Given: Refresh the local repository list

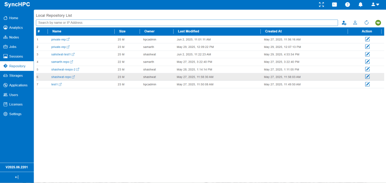Looking at the screenshot, I should [366, 23].
